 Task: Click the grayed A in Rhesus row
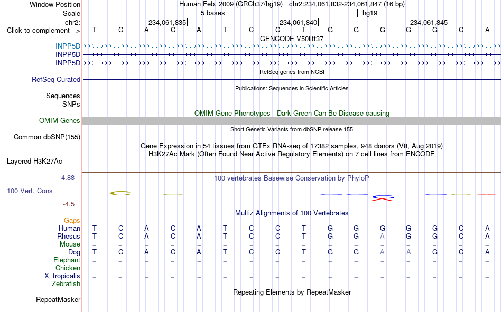point(382,236)
